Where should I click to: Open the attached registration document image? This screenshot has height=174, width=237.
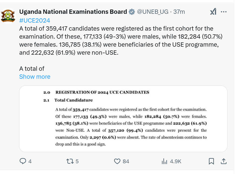tap(123, 119)
